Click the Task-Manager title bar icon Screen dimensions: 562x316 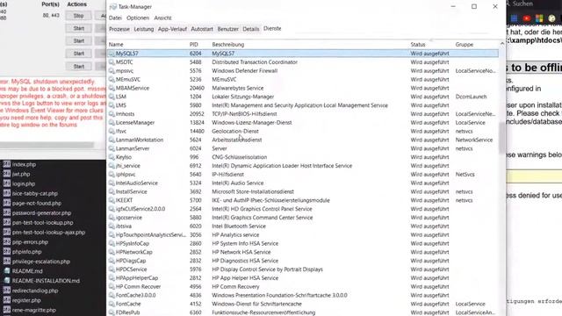coord(113,7)
